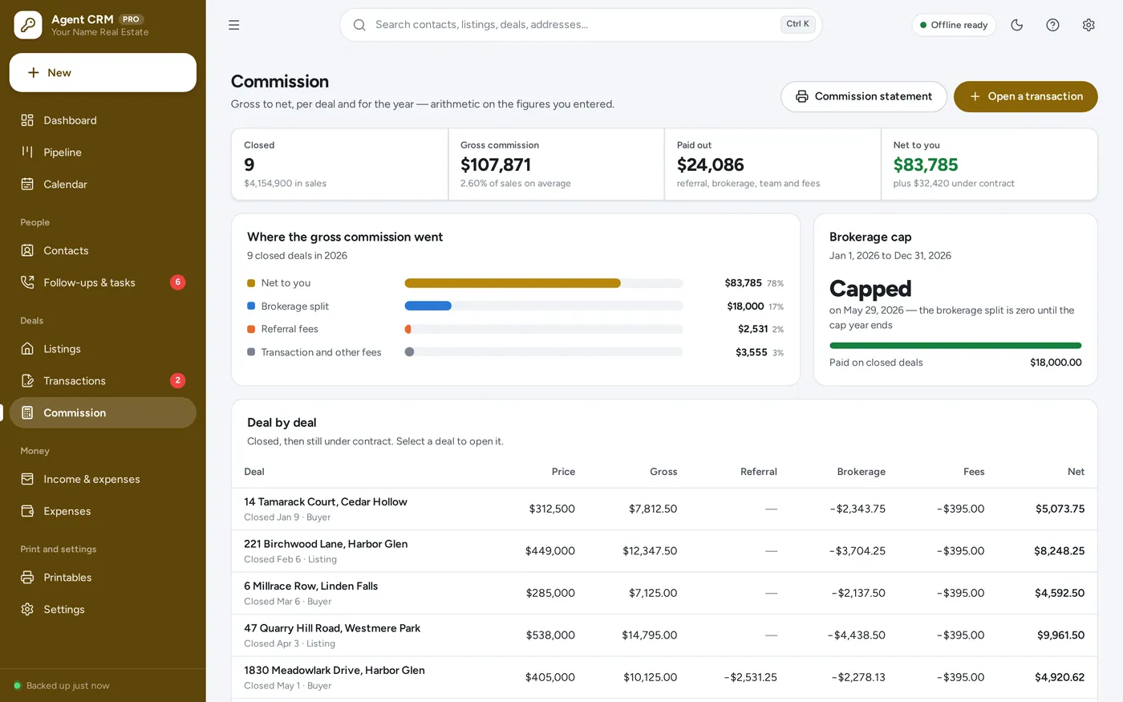Open the Listings page

point(103,349)
